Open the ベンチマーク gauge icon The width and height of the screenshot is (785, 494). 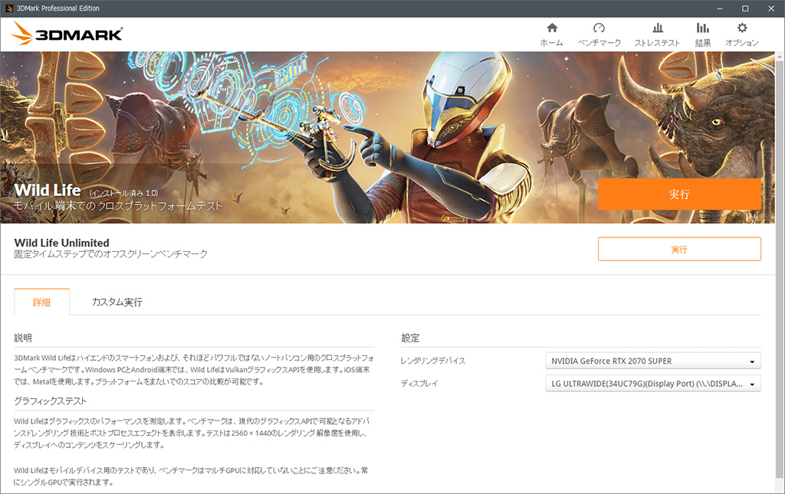(x=599, y=28)
